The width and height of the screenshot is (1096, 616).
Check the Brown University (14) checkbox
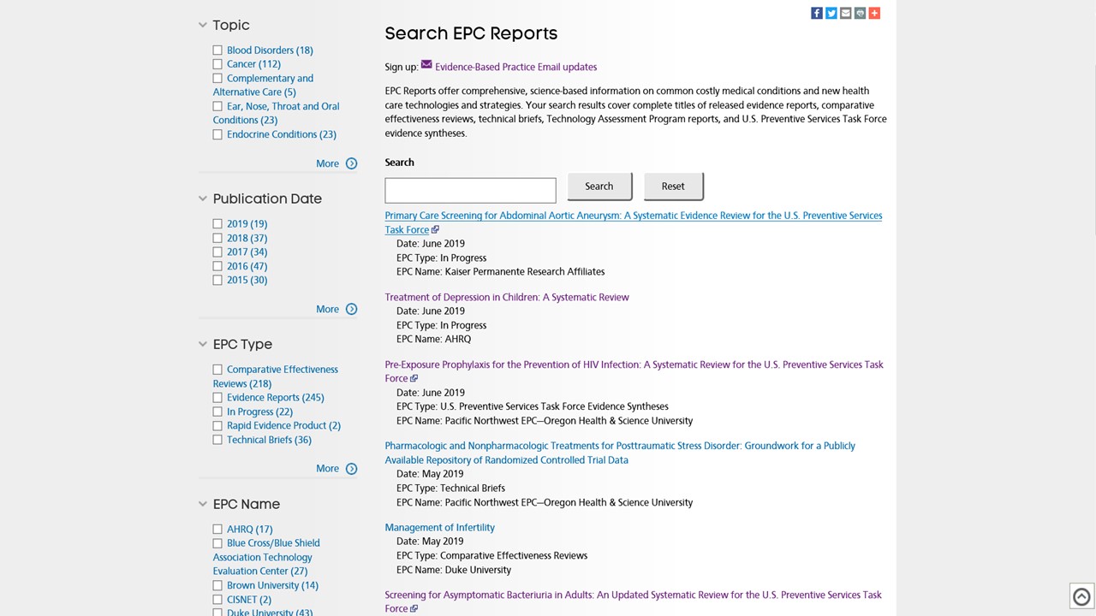217,586
